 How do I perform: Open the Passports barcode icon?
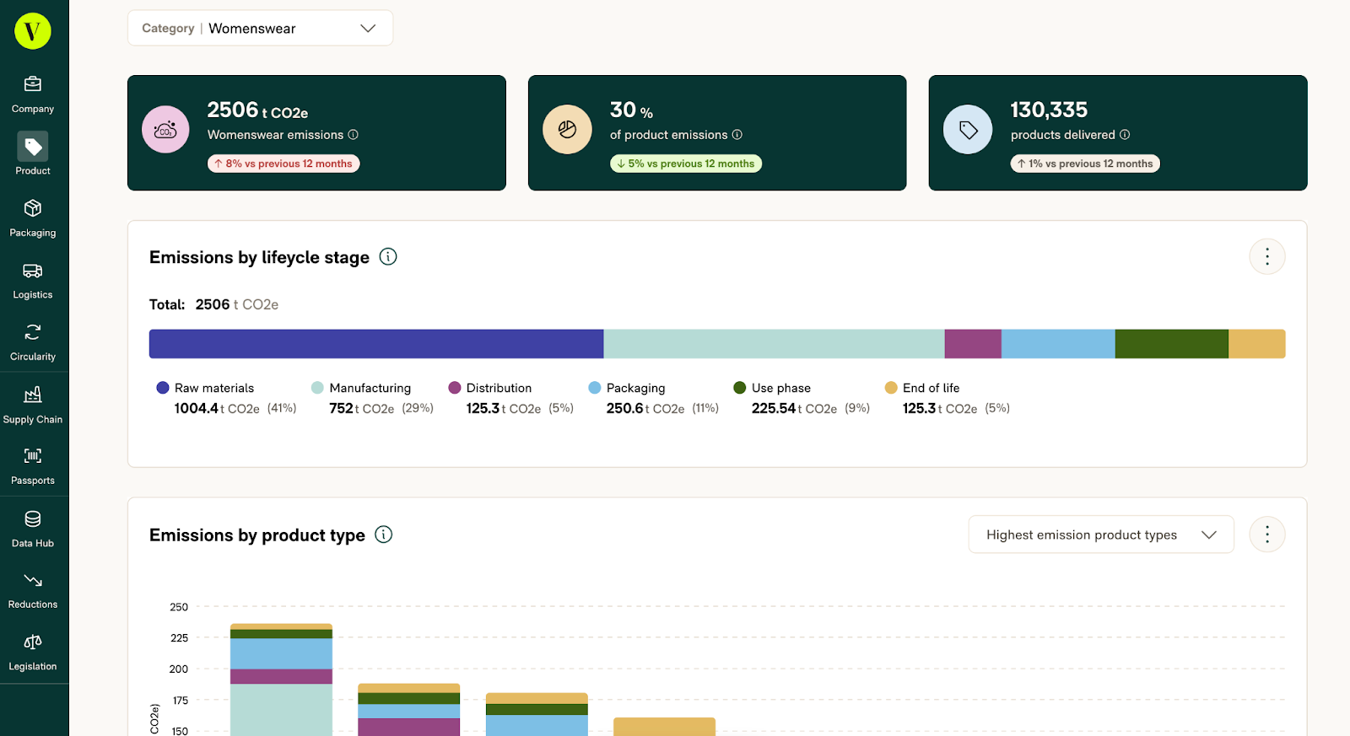coord(33,456)
